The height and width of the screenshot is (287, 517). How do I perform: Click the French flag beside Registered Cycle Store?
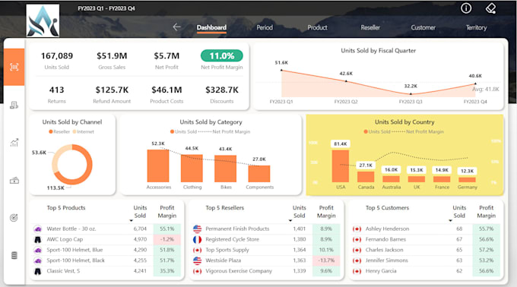point(197,239)
